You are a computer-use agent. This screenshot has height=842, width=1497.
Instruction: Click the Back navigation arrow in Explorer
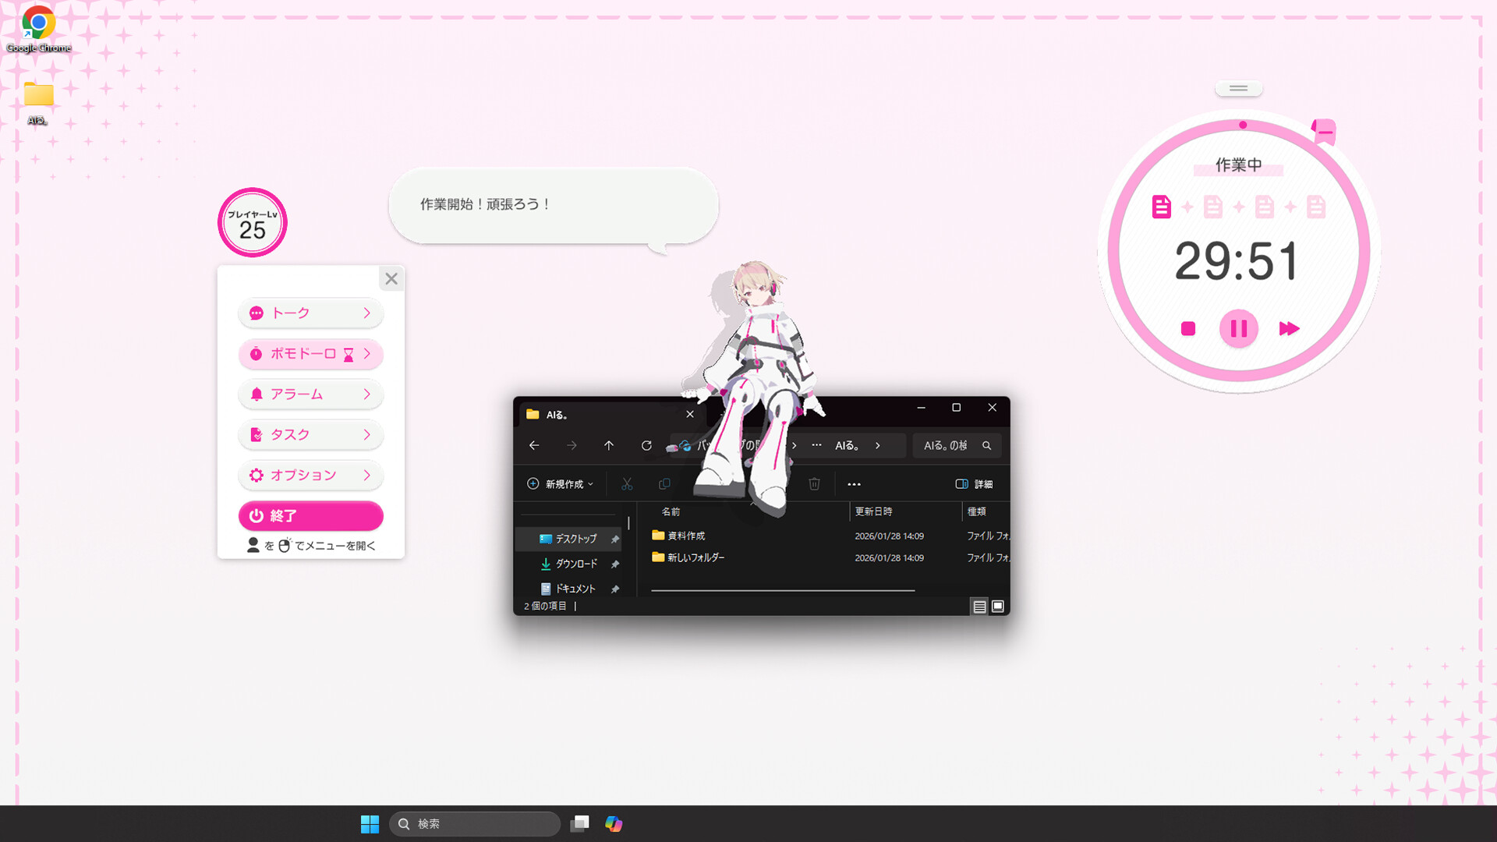click(534, 445)
